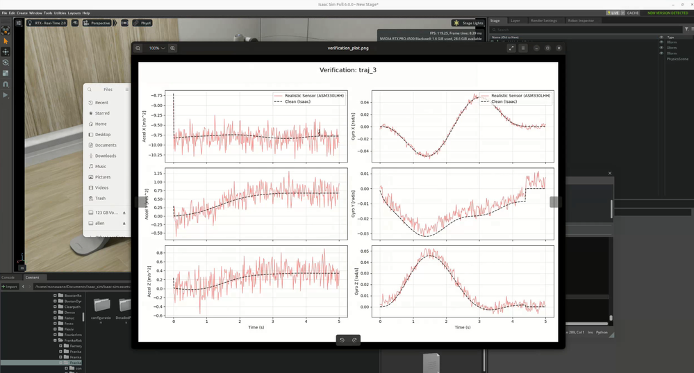This screenshot has height=373, width=694.
Task: Open Recent in Files sidebar
Action: pyautogui.click(x=106, y=103)
